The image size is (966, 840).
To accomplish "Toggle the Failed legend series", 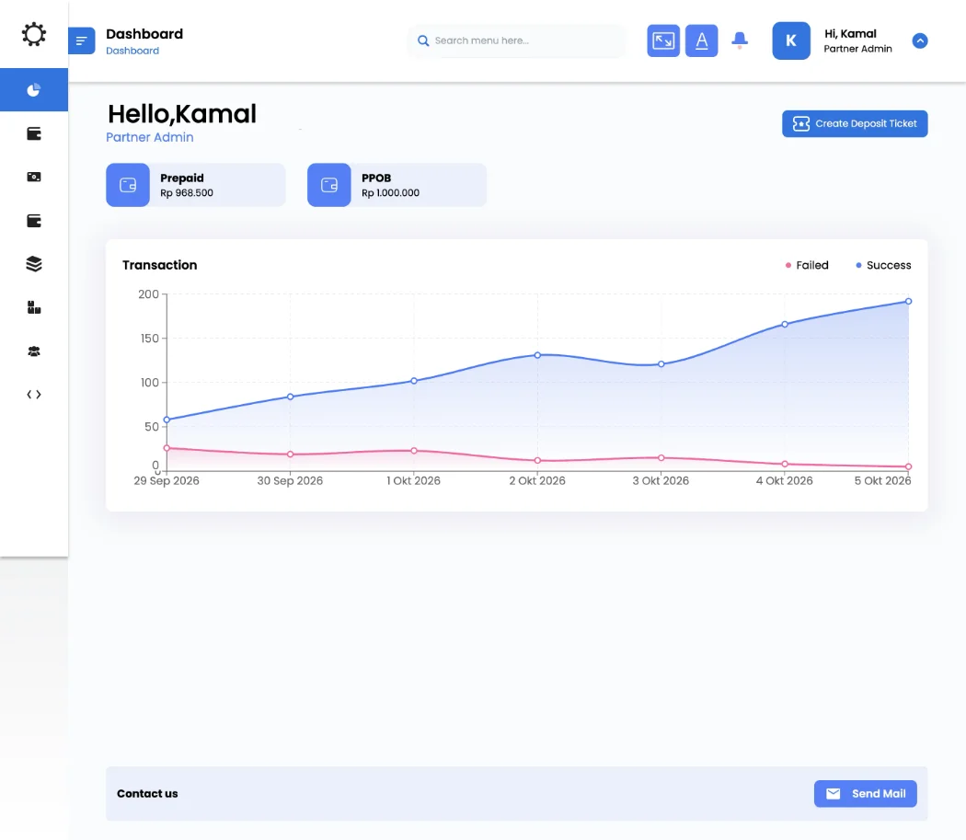I will (x=807, y=265).
